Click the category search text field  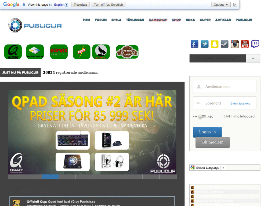pyautogui.click(x=218, y=58)
